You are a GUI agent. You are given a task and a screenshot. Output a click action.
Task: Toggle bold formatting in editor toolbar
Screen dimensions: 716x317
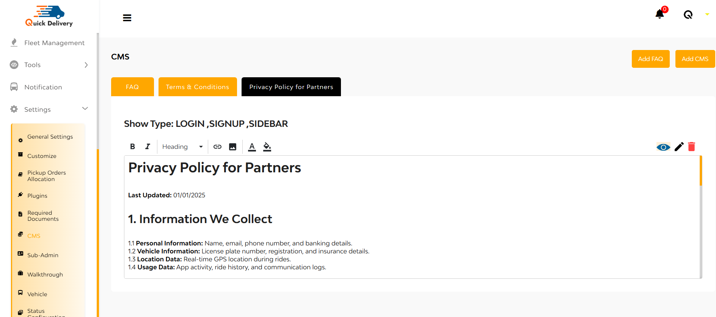point(132,147)
